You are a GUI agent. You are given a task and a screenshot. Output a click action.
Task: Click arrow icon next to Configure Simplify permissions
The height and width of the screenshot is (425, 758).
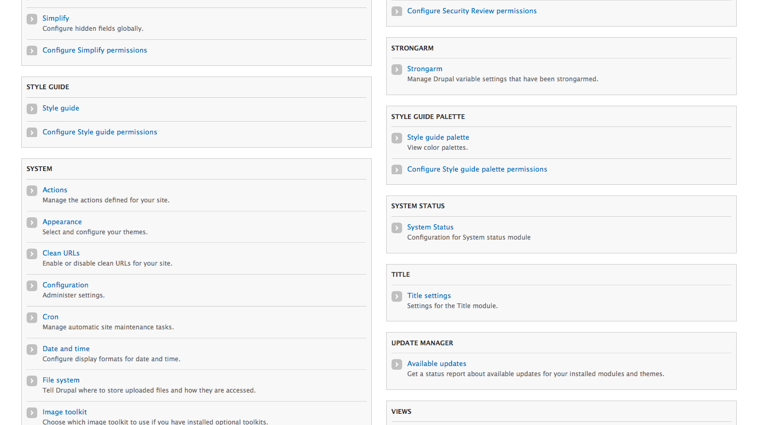(x=32, y=51)
